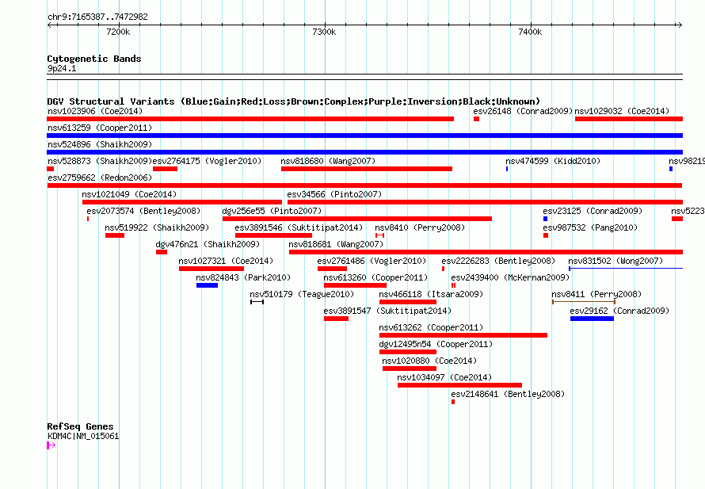Click the KDM4C|NM_015061 gene label
Screen dimensions: 705x489
[x=83, y=436]
